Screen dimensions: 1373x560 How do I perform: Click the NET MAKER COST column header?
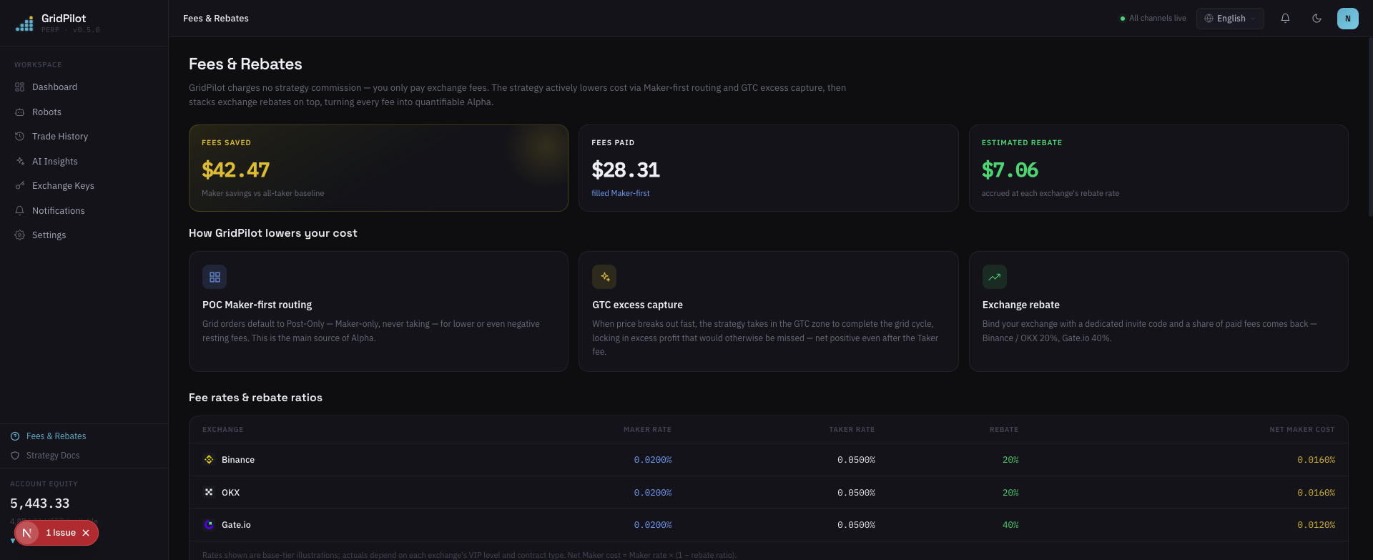tap(1302, 430)
